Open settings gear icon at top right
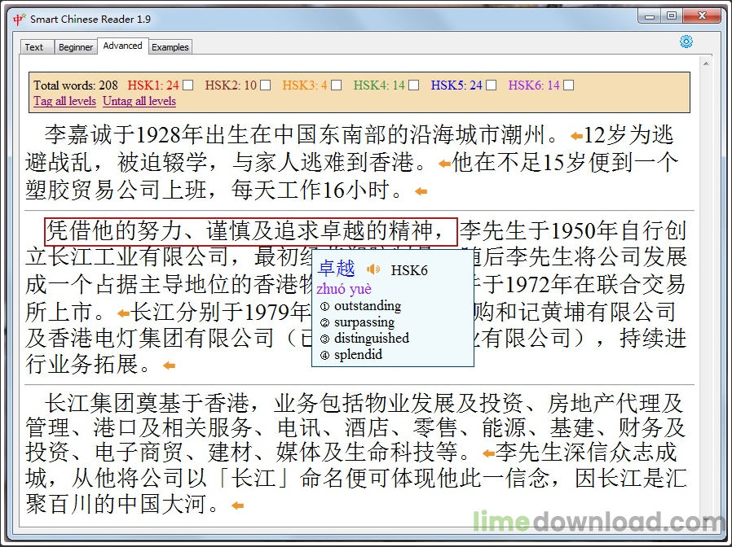The image size is (732, 547). point(686,42)
